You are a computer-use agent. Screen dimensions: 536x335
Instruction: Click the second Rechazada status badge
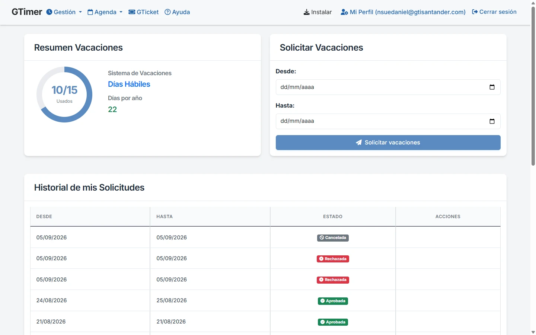(333, 280)
